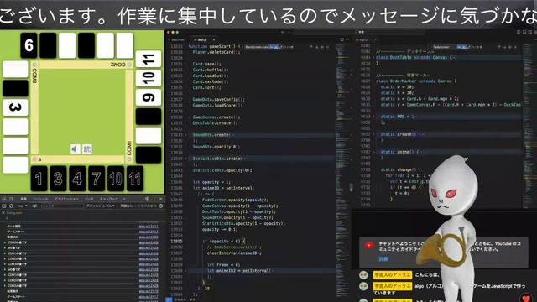Expand the folded StatisticsBtn.create block
The image size is (537, 302).
[x=186, y=159]
